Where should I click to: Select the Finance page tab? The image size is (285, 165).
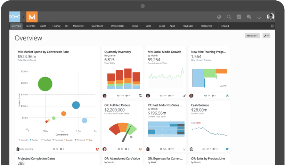pyautogui.click(x=56, y=26)
